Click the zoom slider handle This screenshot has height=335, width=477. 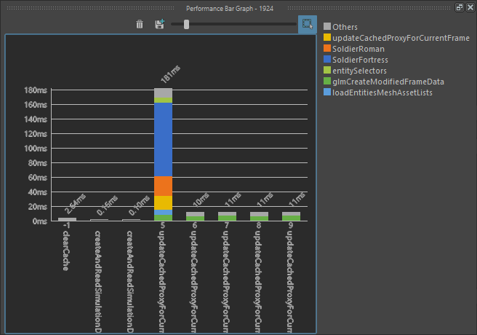(x=186, y=24)
